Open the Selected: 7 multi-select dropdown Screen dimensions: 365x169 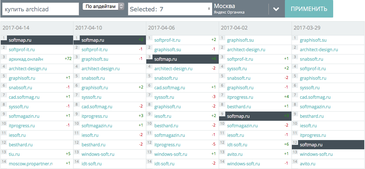pyautogui.click(x=170, y=9)
